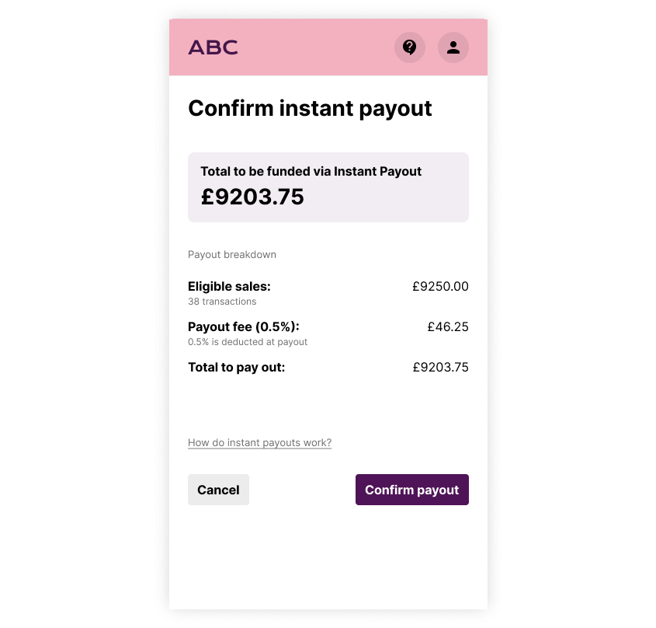656x628 pixels.
Task: Select the £46.25 fee amount
Action: pos(448,326)
